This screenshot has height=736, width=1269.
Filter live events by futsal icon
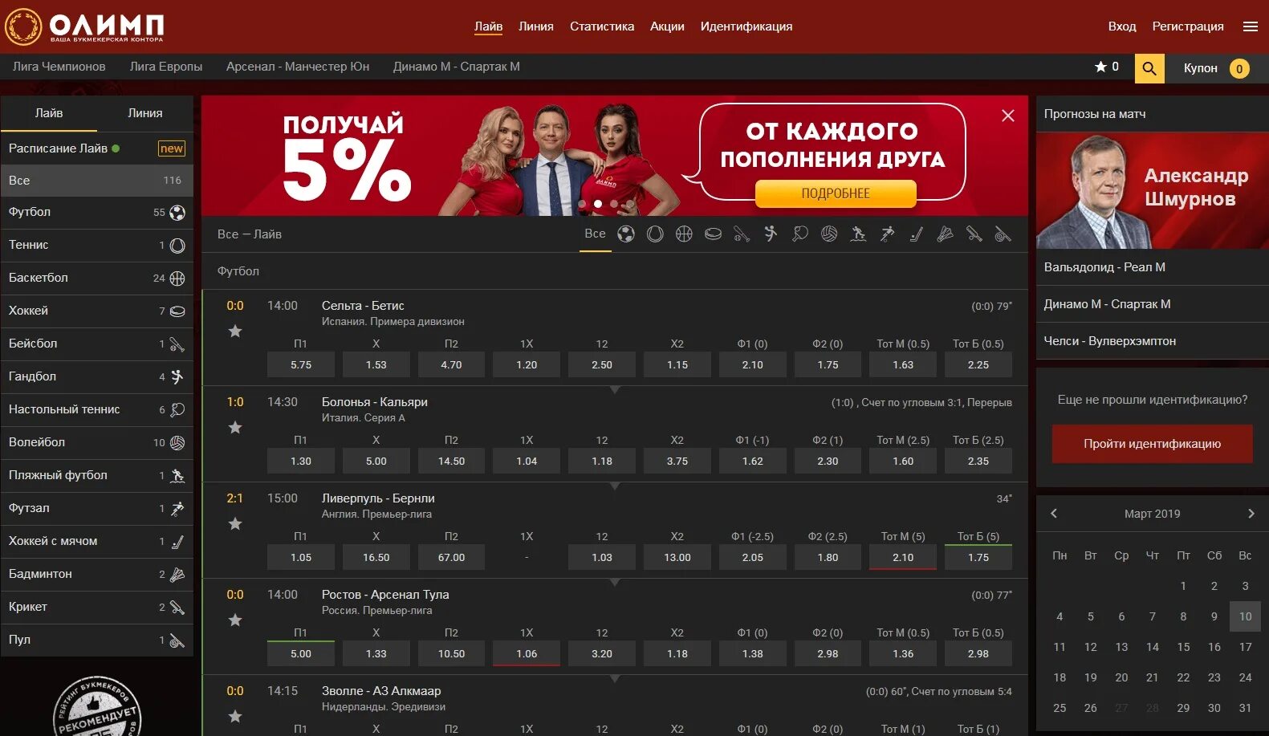coord(887,234)
